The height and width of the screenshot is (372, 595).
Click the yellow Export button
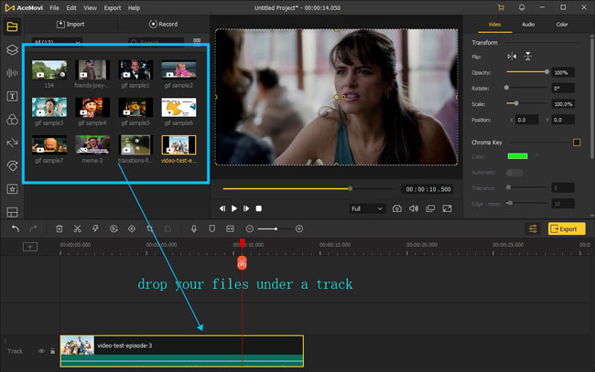567,229
